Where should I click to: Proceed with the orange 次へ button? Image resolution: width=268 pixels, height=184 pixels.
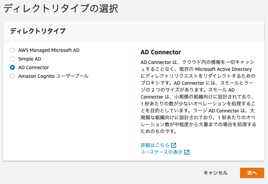click(x=252, y=173)
